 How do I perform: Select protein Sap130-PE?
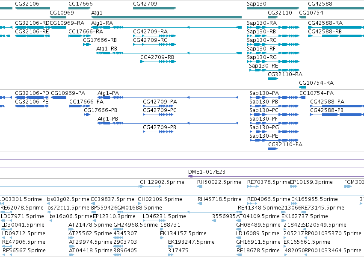tap(274, 140)
